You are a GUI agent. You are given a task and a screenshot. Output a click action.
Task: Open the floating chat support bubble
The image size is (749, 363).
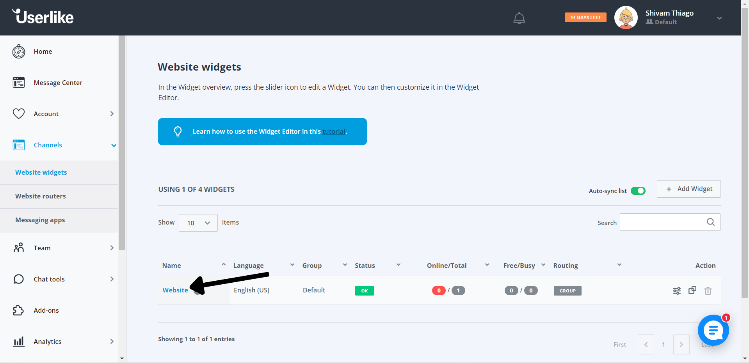(713, 330)
